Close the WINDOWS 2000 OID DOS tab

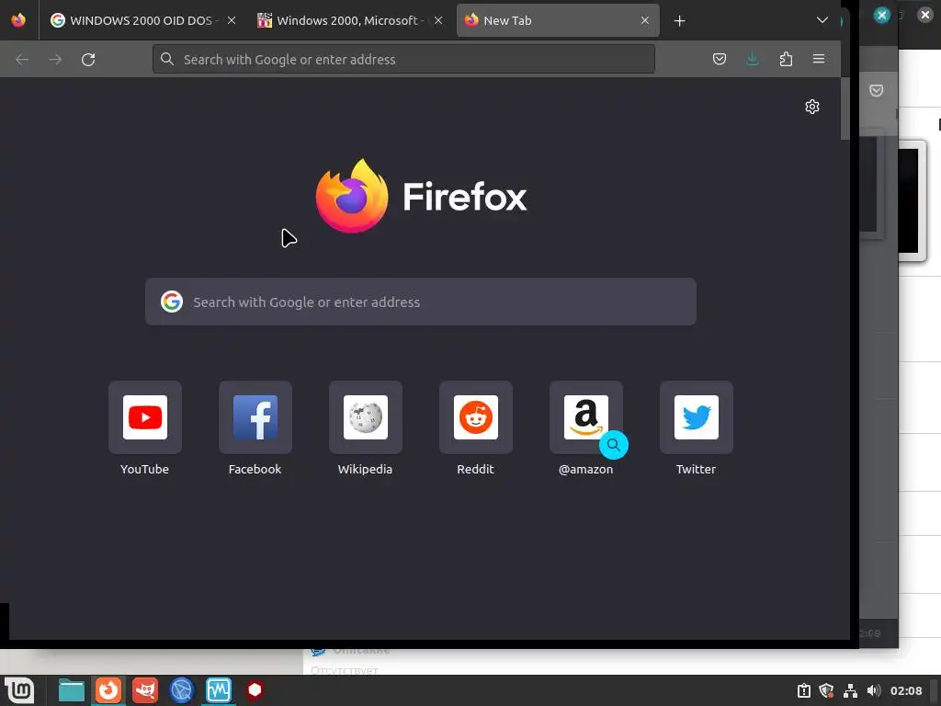click(231, 20)
